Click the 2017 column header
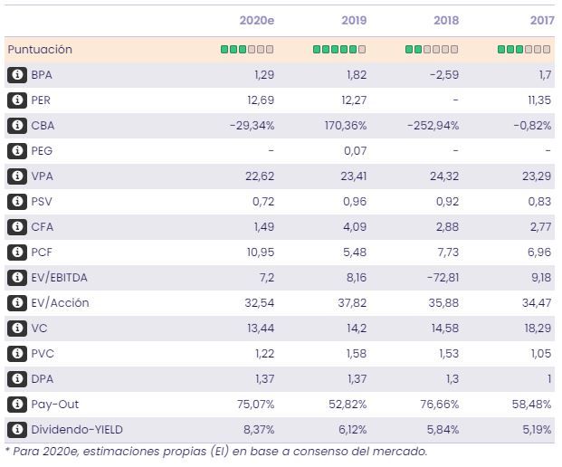Viewport: 562px width, 467px height. click(539, 20)
